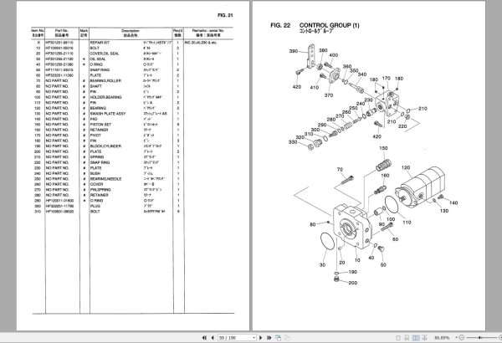Click callout 140 near the pump bolt
The height and width of the screenshot is (343, 502).
click(x=453, y=202)
